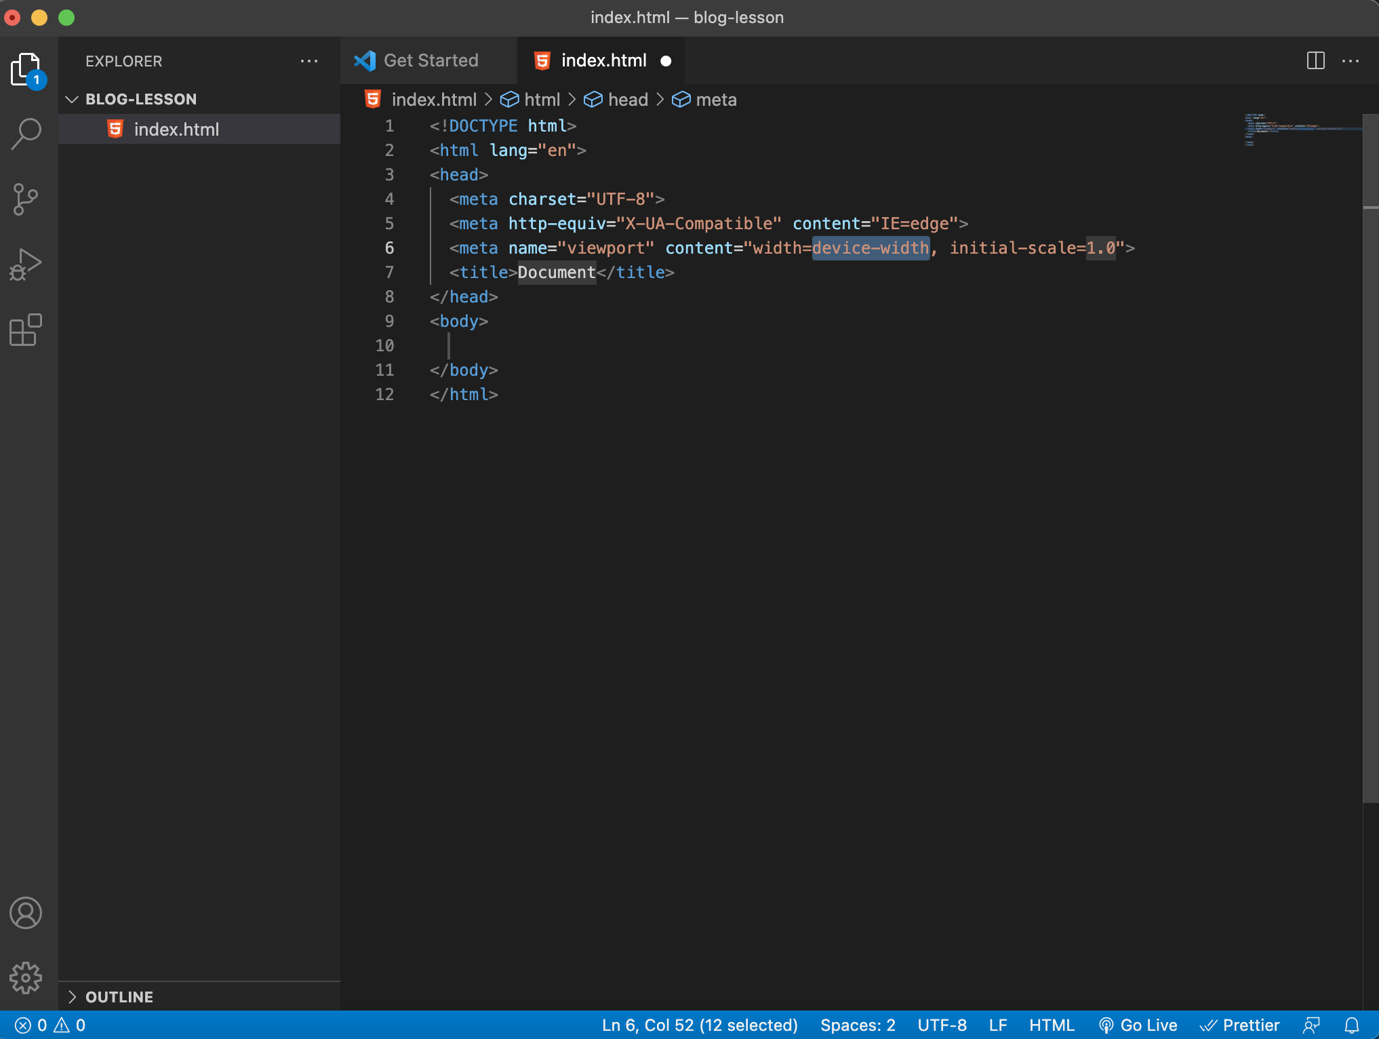Change LF end of line sequence
This screenshot has height=1039, width=1379.
997,1025
